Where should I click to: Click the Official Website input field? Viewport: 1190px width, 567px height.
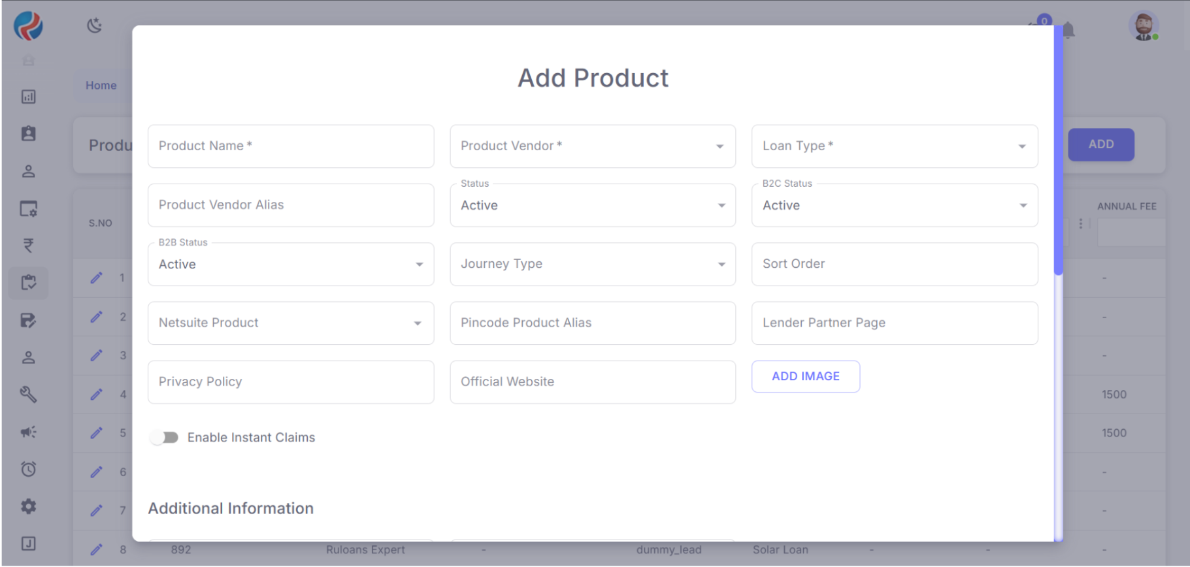592,382
